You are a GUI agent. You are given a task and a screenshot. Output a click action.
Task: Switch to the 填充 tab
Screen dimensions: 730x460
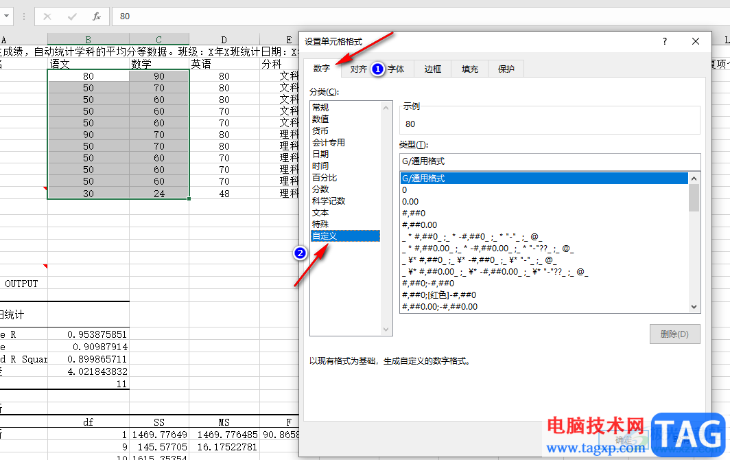(x=470, y=69)
